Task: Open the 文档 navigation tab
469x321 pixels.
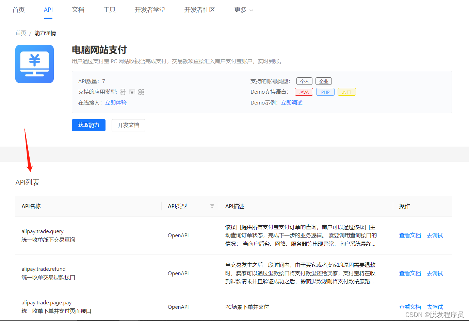Action: pyautogui.click(x=78, y=10)
